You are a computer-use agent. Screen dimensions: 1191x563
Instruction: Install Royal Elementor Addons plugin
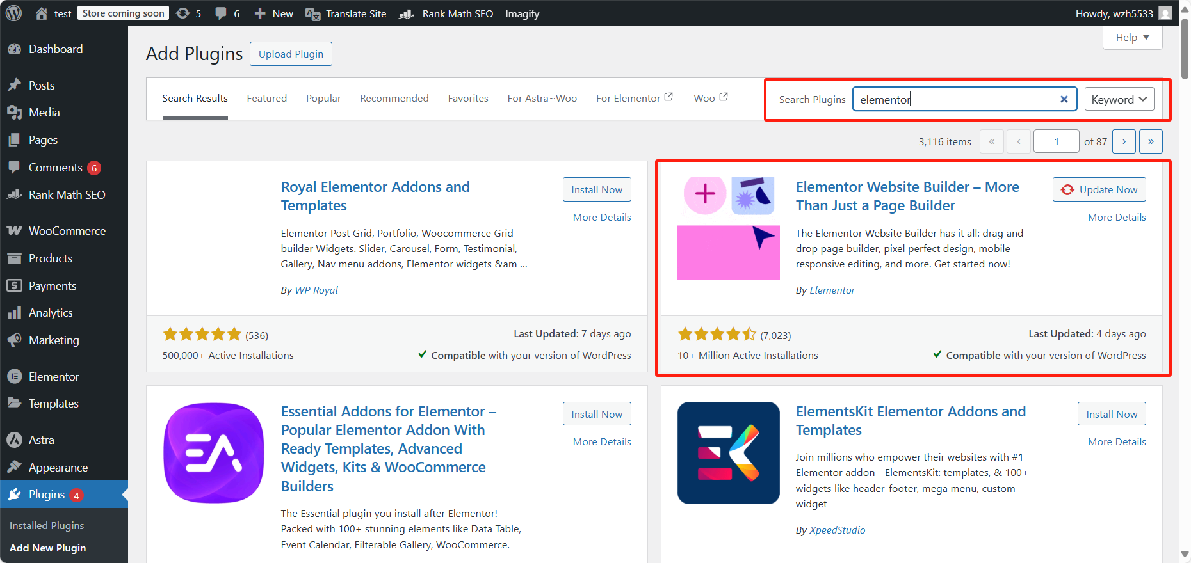[596, 190]
